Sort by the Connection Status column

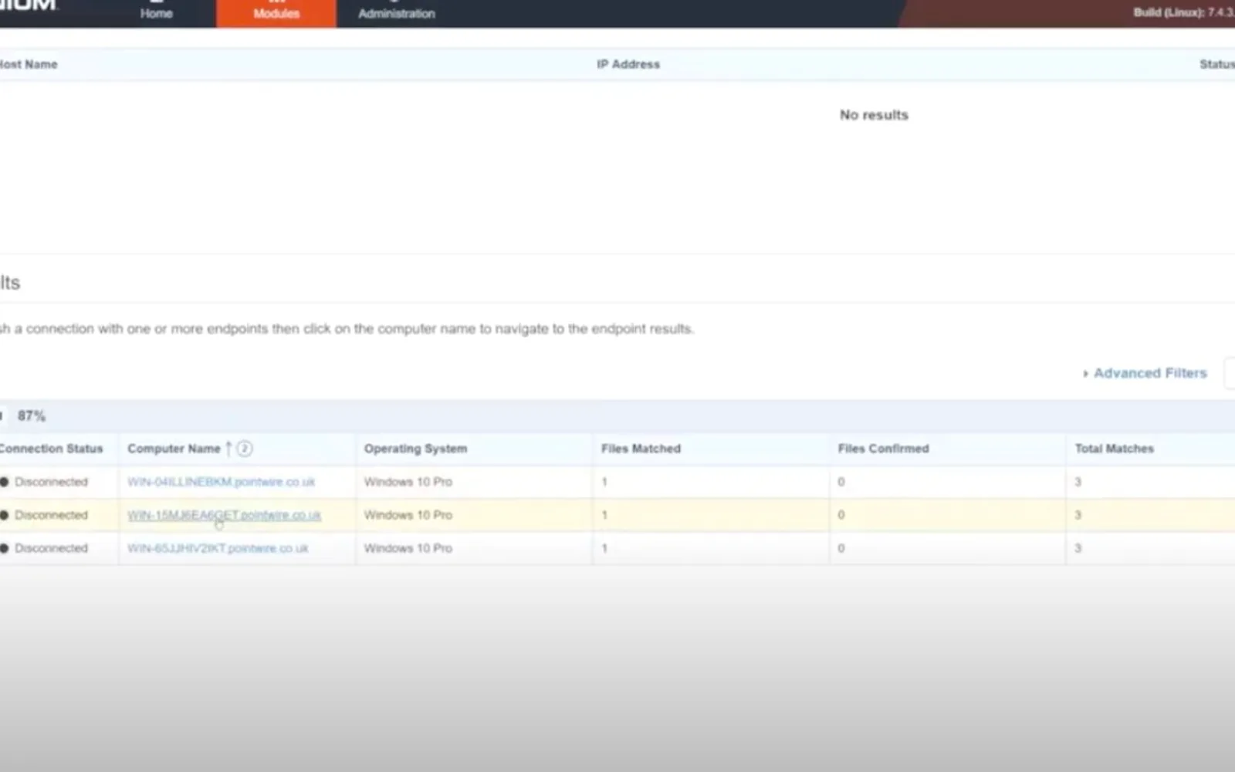51,449
